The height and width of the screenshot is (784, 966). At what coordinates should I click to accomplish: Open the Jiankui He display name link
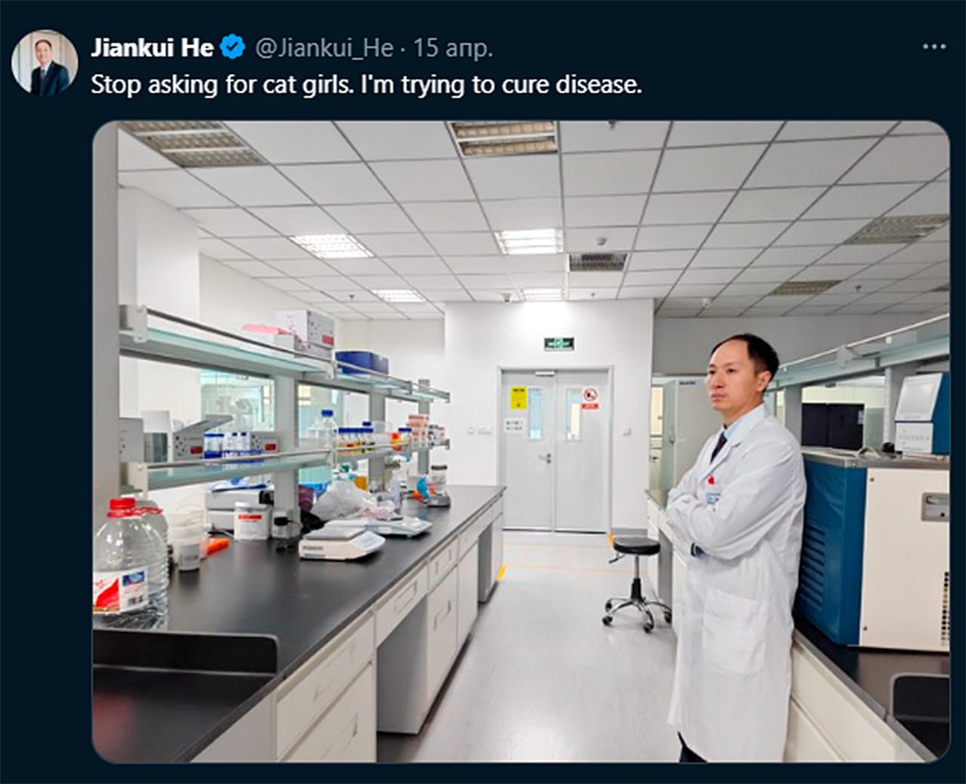(152, 48)
